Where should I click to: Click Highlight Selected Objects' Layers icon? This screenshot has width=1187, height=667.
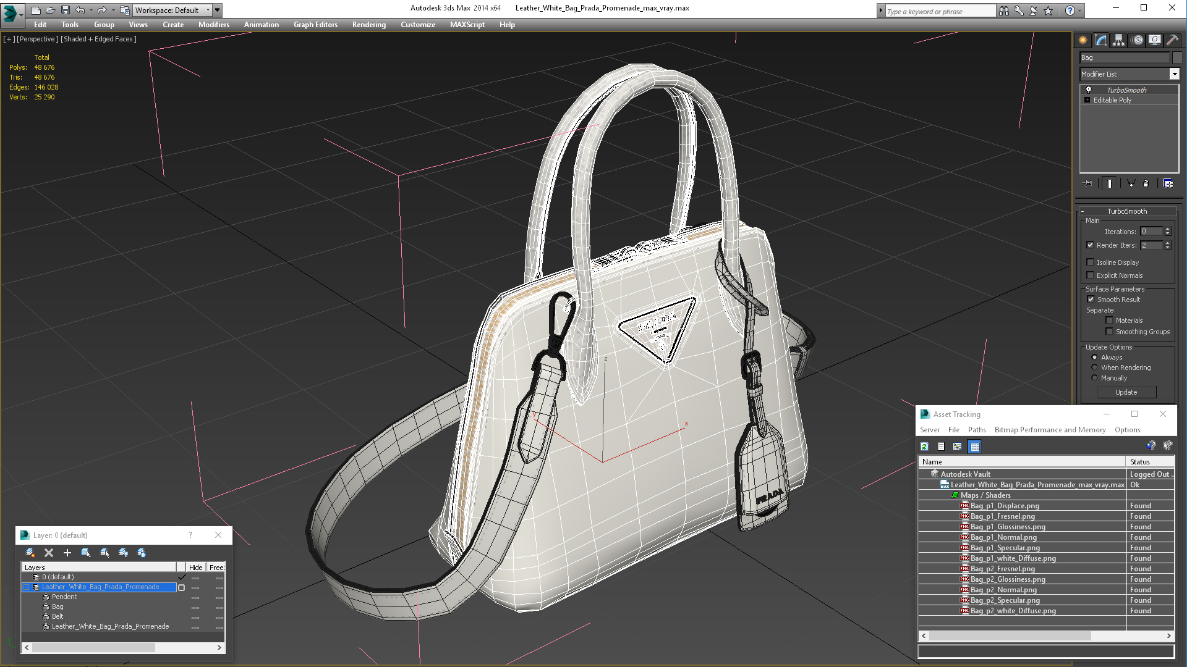[x=104, y=553]
